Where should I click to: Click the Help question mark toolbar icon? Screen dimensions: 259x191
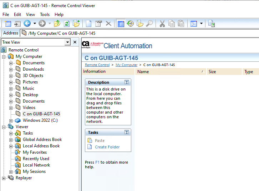click(x=212, y=24)
